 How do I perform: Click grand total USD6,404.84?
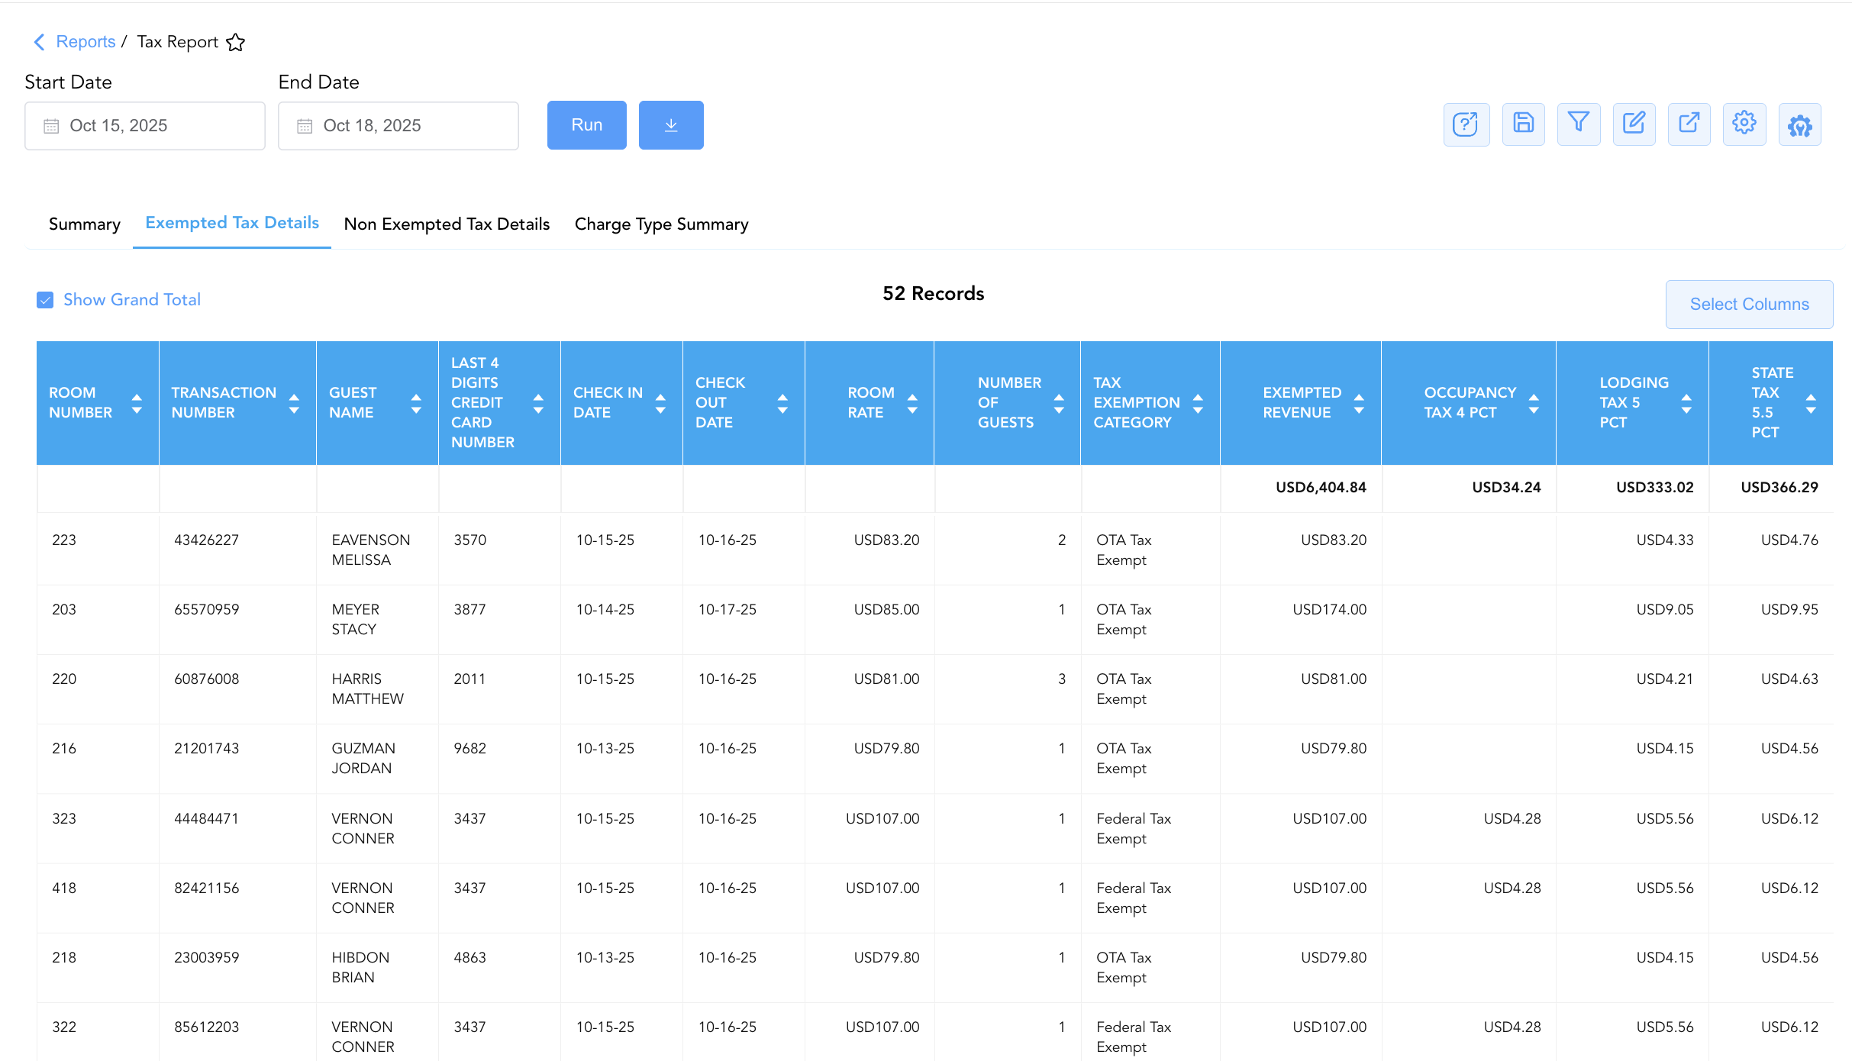[x=1321, y=487]
